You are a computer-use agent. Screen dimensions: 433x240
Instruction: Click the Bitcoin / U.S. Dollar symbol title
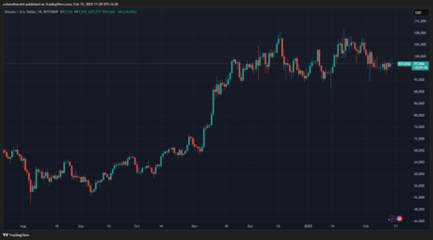32,12
